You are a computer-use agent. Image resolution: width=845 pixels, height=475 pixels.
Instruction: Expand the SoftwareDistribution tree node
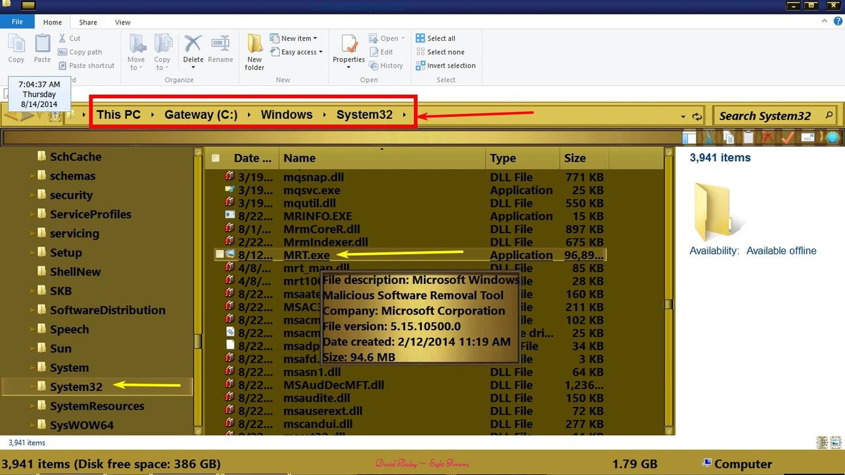pos(33,311)
